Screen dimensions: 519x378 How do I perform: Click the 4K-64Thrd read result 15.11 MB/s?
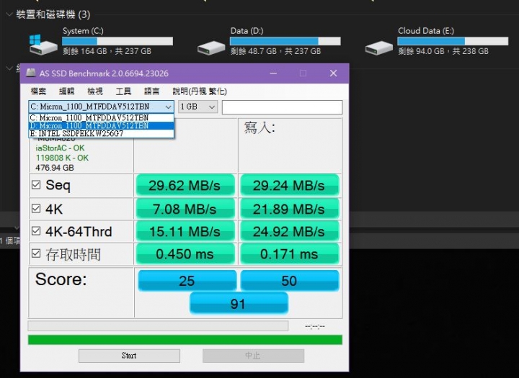185,231
